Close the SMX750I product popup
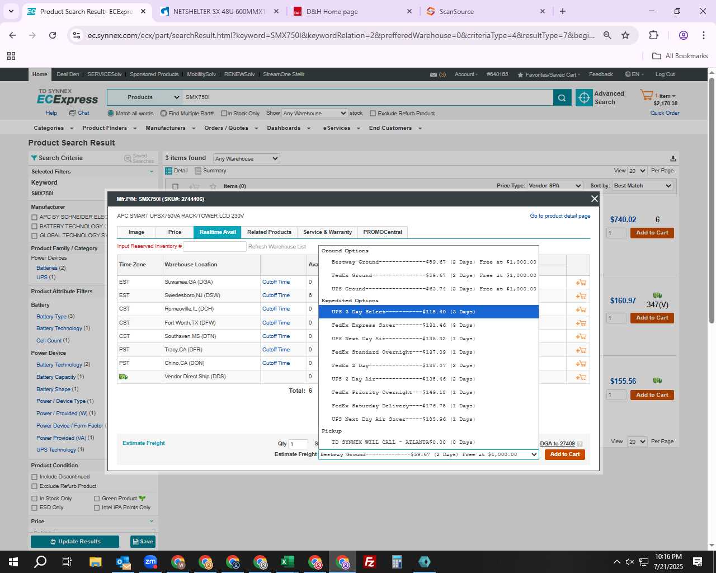 (595, 199)
